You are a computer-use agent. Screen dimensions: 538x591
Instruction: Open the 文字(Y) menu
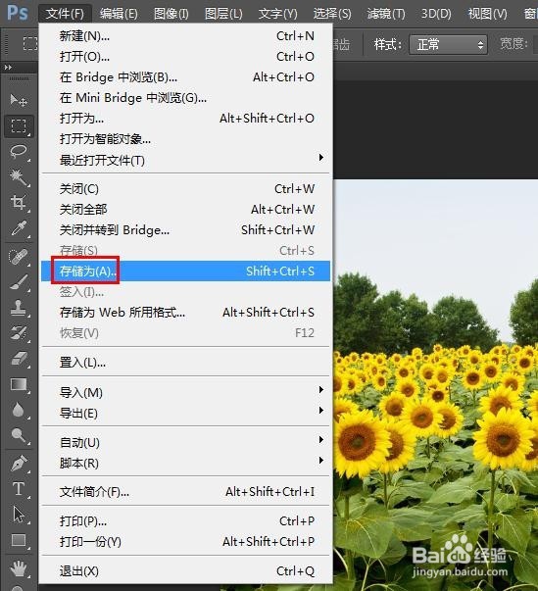(277, 14)
